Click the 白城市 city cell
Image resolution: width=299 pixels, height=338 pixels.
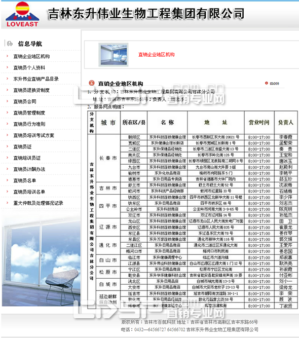108,284
